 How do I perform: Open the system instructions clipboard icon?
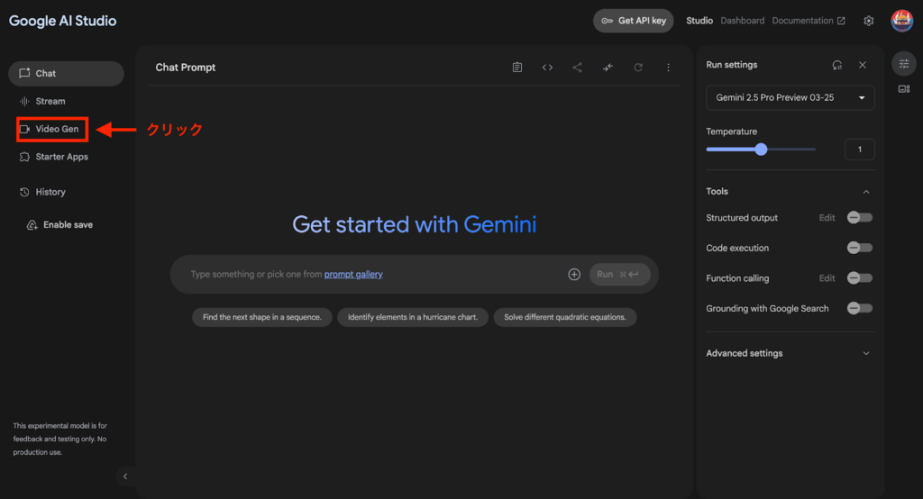click(x=516, y=67)
